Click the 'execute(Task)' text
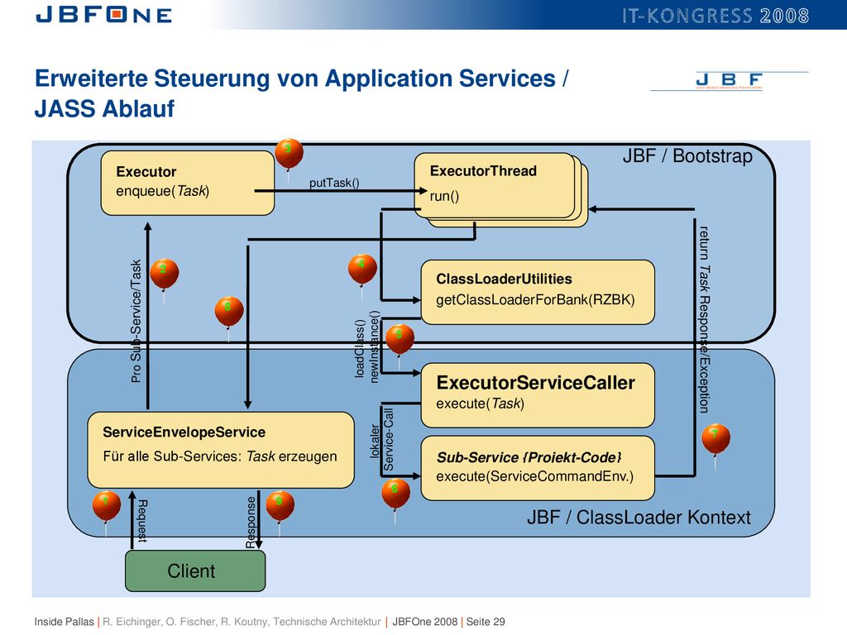The height and width of the screenshot is (635, 847). (x=481, y=403)
